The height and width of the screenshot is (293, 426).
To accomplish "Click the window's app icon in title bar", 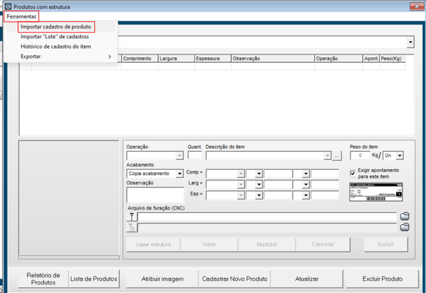I will point(8,7).
